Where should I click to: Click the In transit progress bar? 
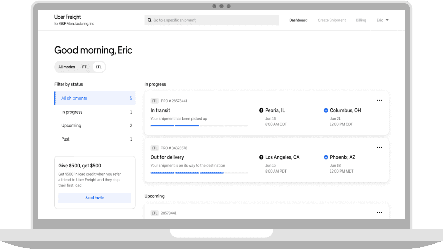click(199, 126)
